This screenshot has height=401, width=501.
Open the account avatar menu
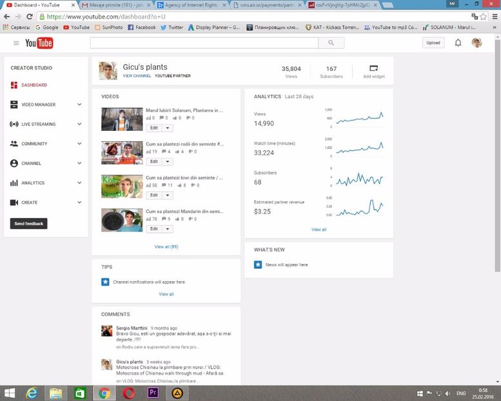(x=476, y=43)
